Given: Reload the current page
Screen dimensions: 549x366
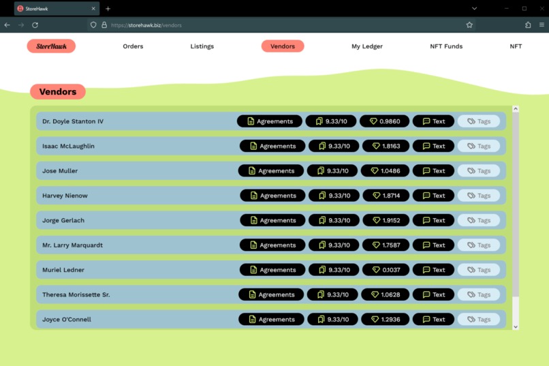Looking at the screenshot, I should pos(35,25).
